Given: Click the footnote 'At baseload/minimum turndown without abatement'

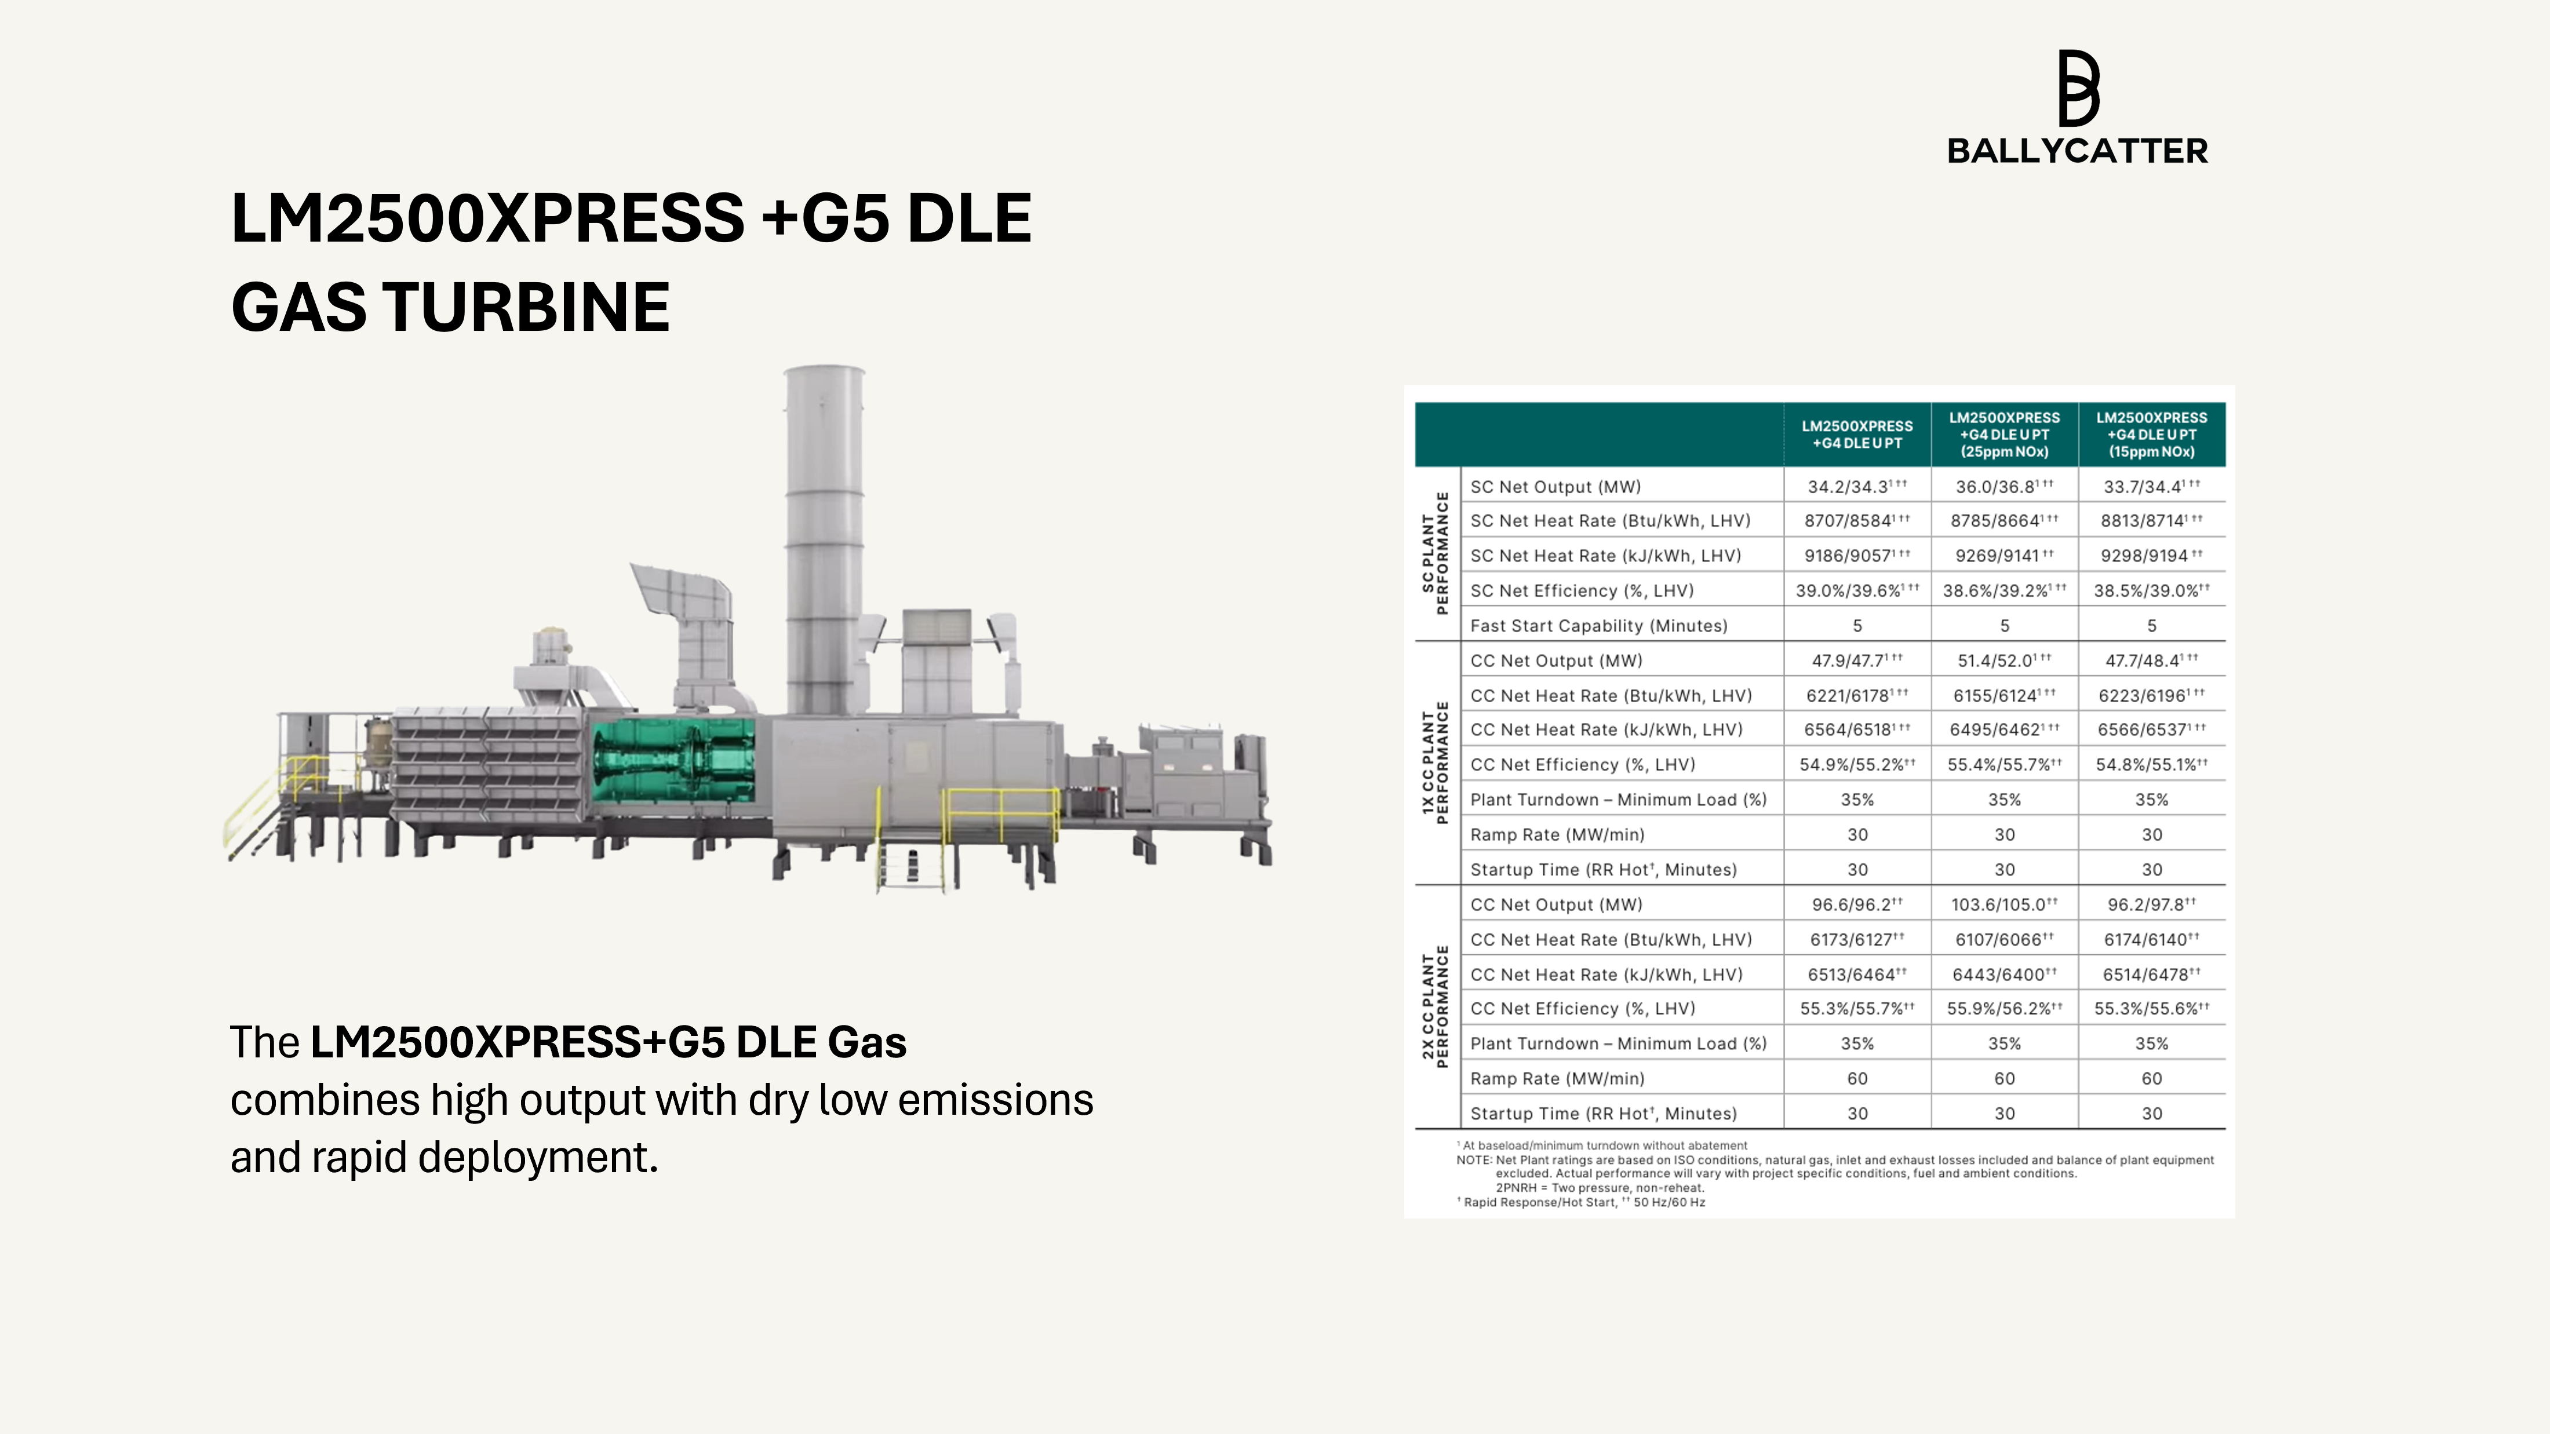Looking at the screenshot, I should click(1602, 1146).
